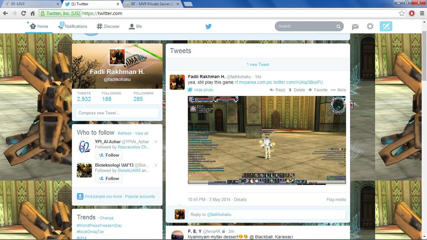Open the More options menu
The width and height of the screenshot is (427, 240).
[x=338, y=90]
